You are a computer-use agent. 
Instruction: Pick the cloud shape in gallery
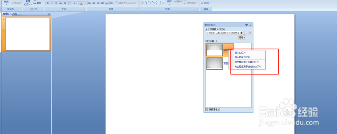(142, 2)
